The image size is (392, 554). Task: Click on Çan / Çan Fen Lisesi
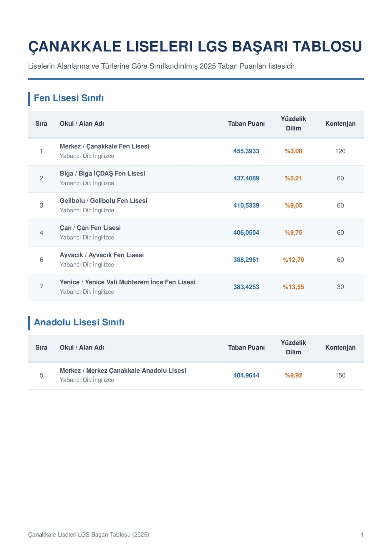[x=90, y=228]
